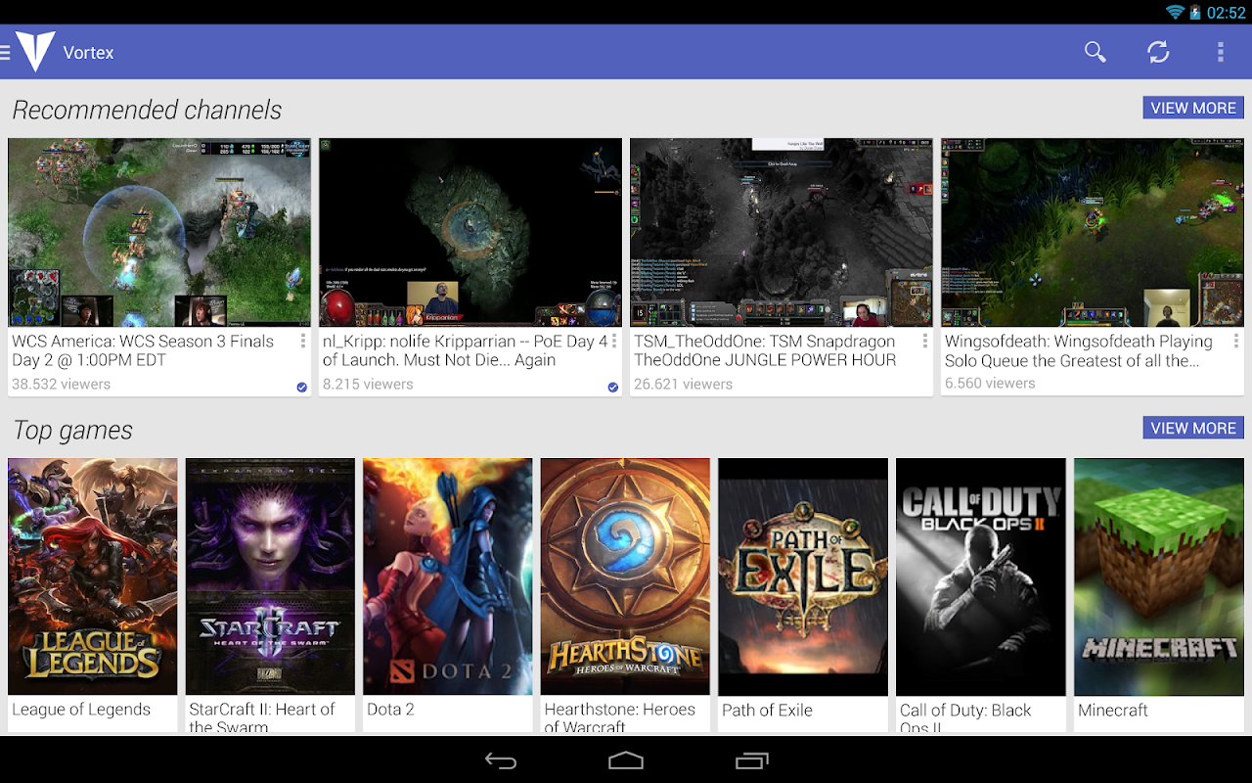
Task: Open the recent apps button
Action: click(751, 760)
